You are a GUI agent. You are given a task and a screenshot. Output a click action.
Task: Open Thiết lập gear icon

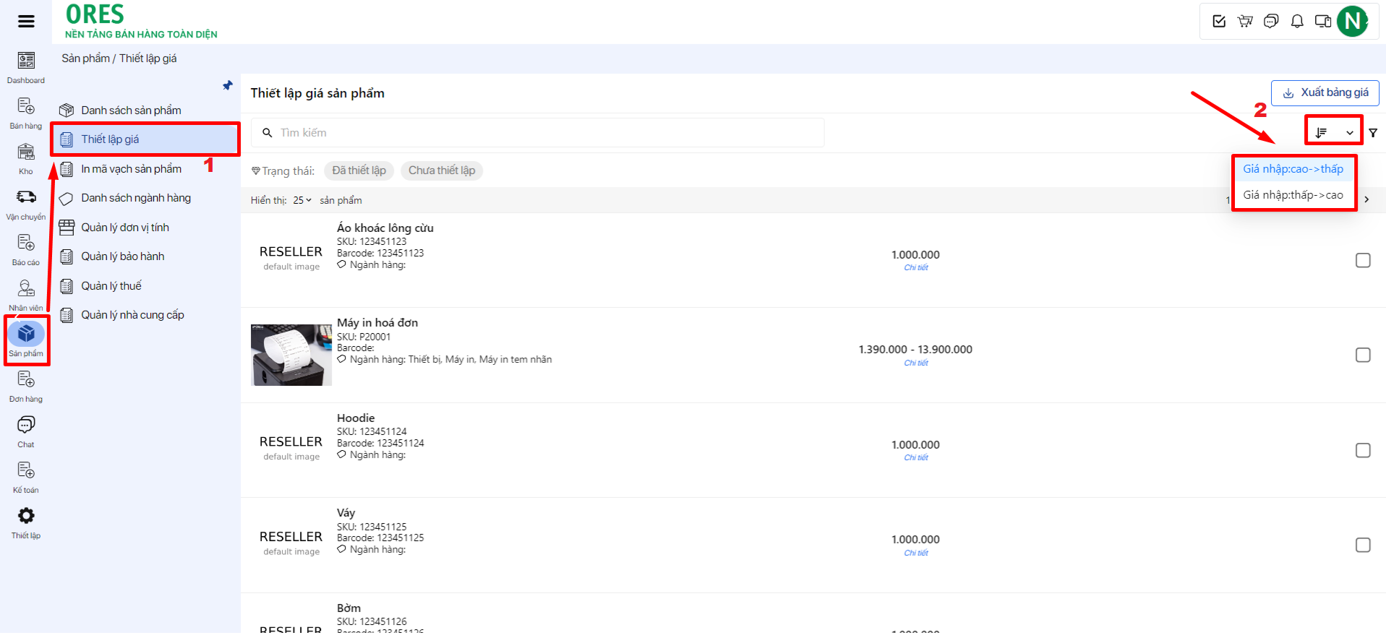pyautogui.click(x=26, y=516)
